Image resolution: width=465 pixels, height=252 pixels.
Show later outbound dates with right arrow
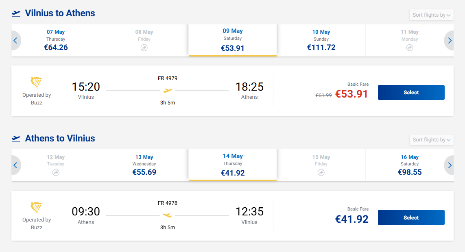(450, 41)
